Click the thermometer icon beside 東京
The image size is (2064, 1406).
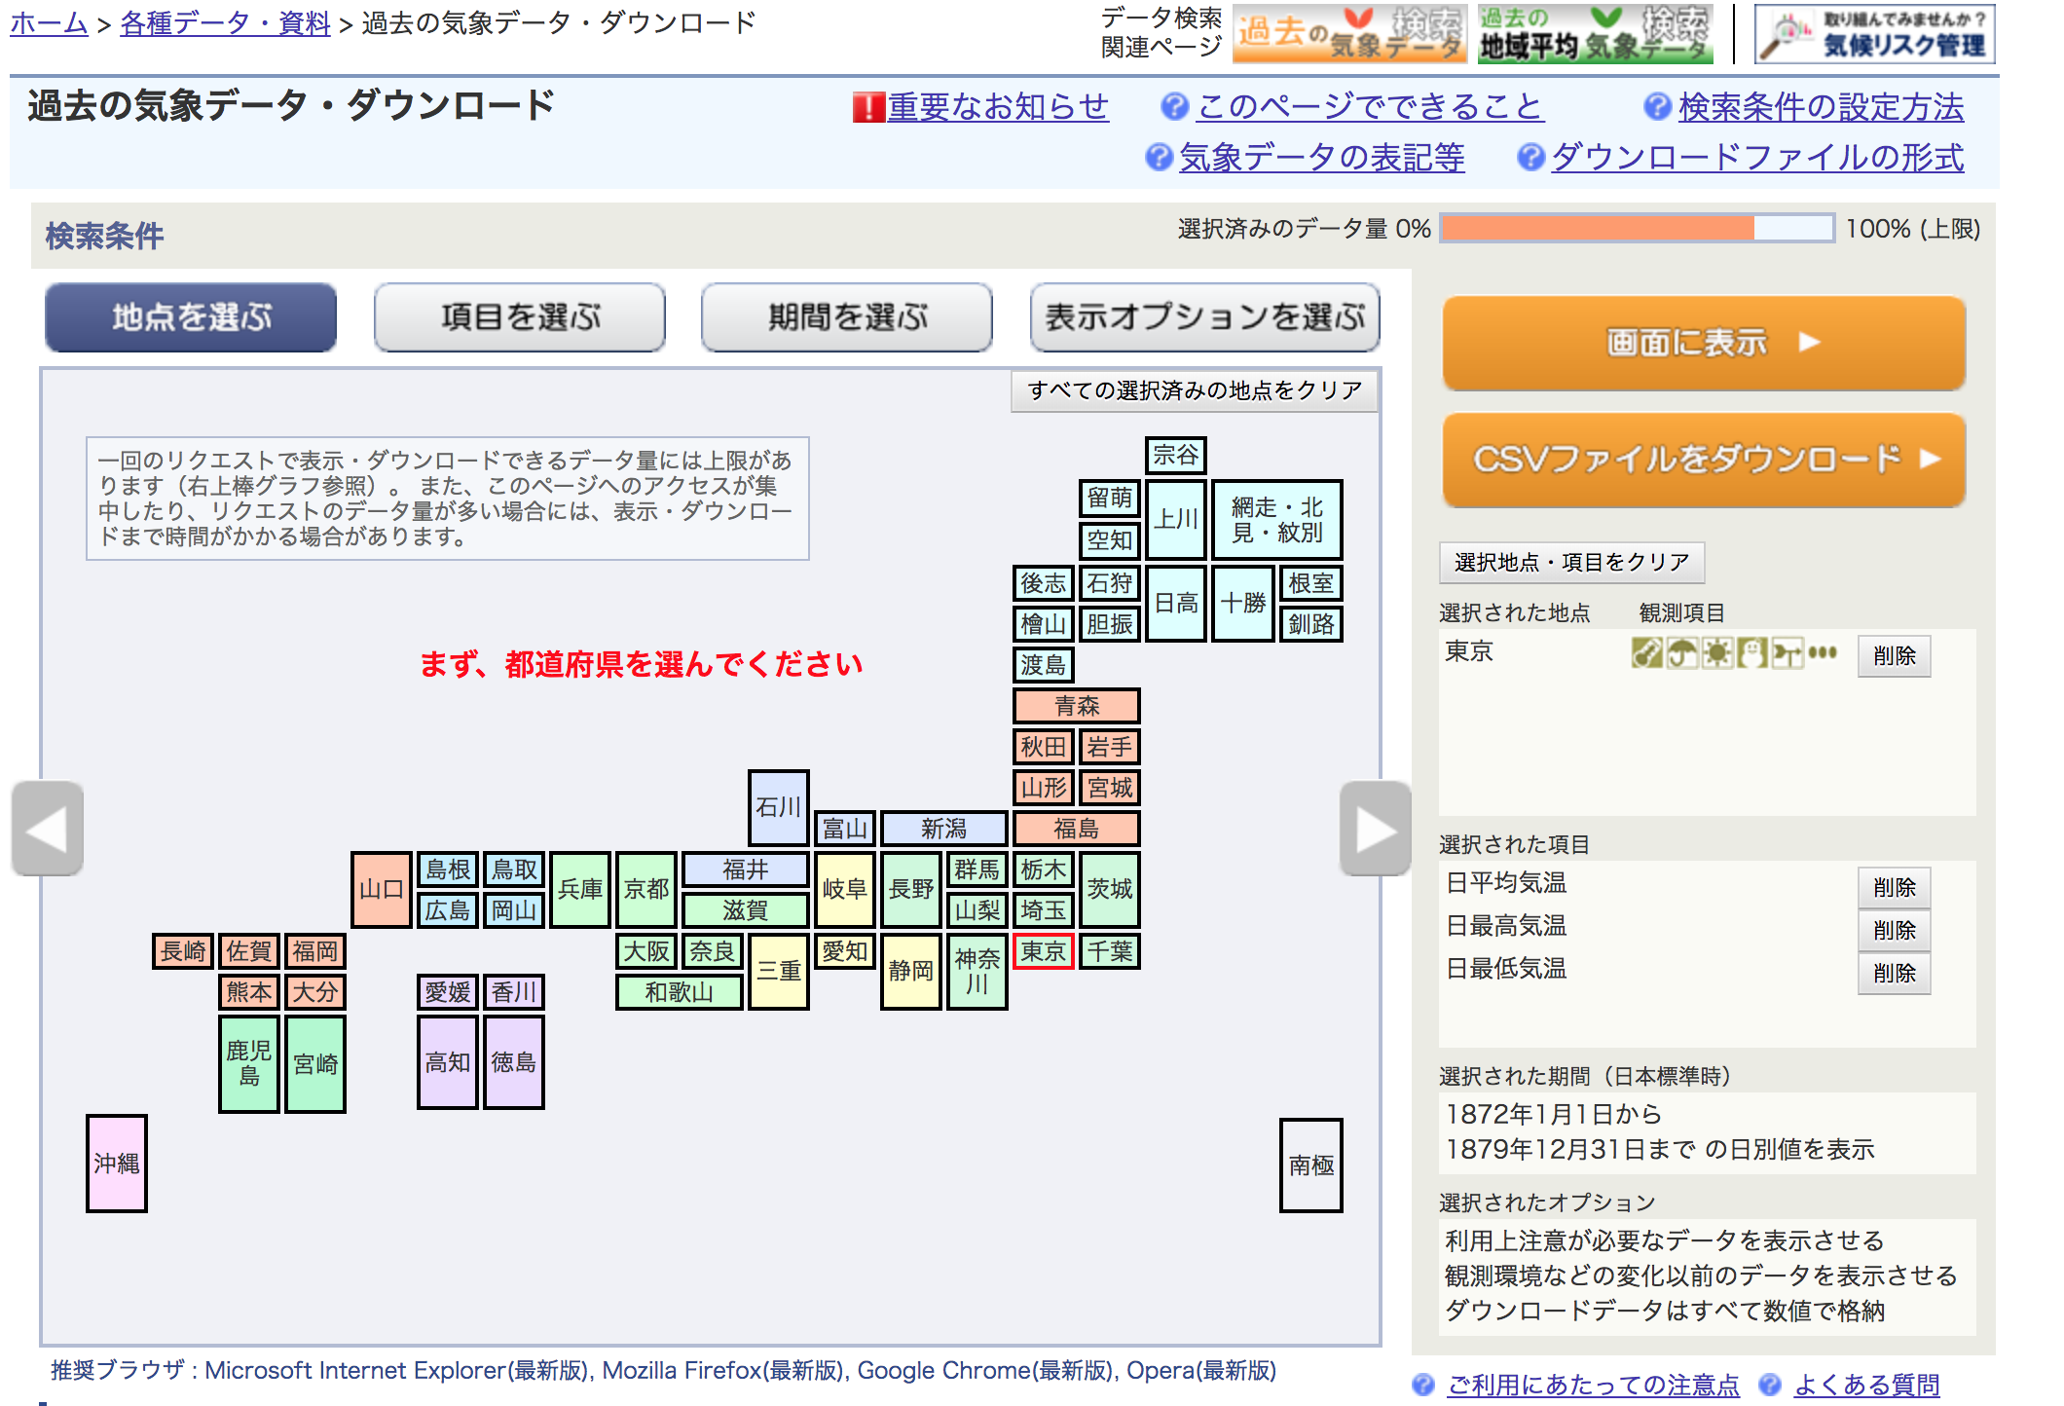[1646, 652]
